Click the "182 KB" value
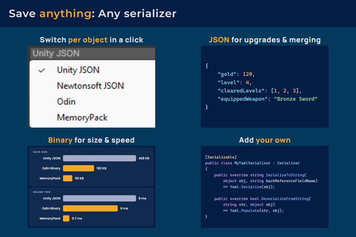The width and height of the screenshot is (356, 237). point(101,169)
